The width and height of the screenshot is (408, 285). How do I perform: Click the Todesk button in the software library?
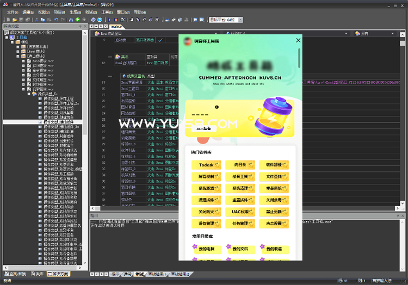(x=206, y=164)
